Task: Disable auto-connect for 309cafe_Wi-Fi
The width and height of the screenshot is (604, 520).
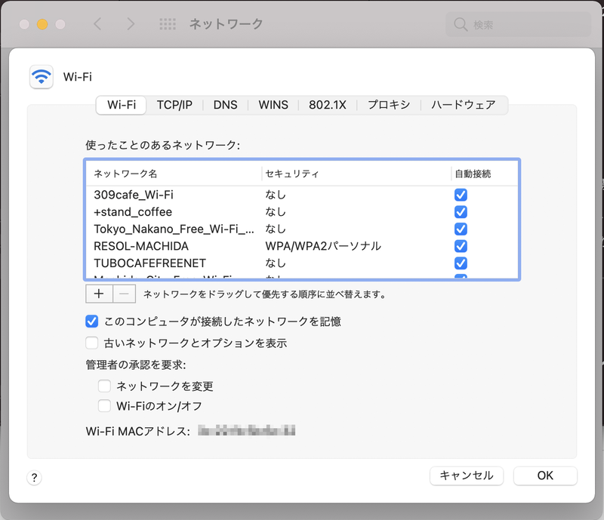Action: pyautogui.click(x=461, y=194)
